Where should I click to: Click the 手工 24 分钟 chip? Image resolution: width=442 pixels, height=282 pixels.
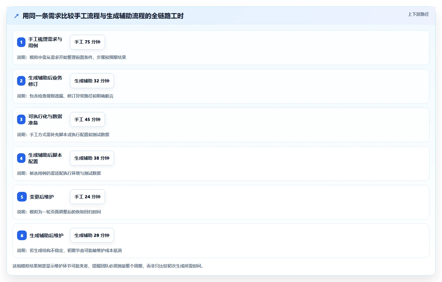click(x=87, y=197)
